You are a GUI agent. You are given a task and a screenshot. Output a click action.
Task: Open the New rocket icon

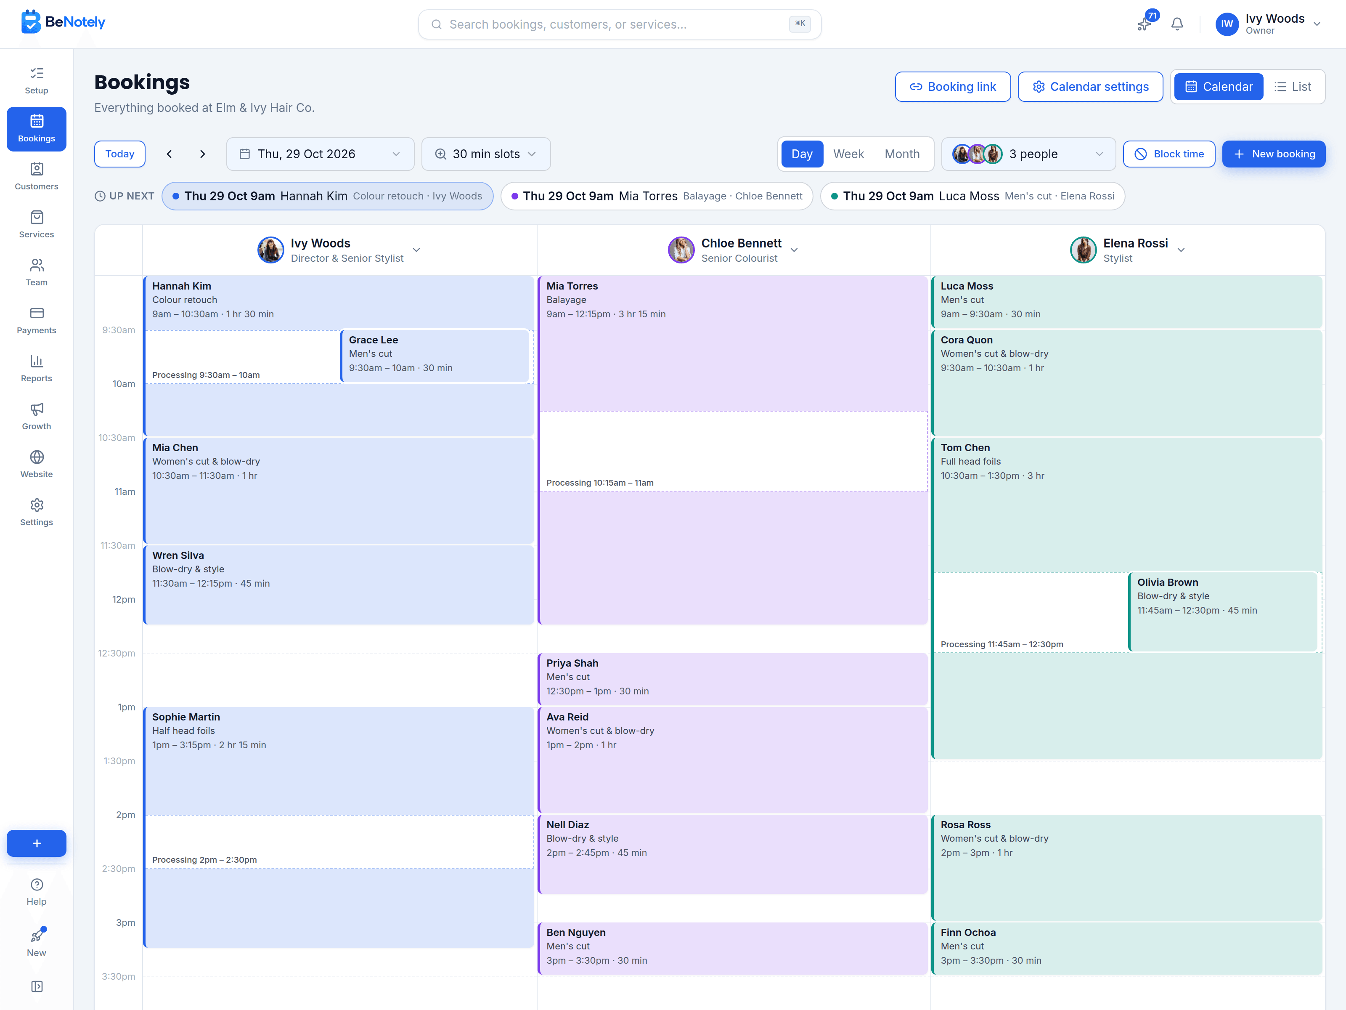(x=37, y=943)
